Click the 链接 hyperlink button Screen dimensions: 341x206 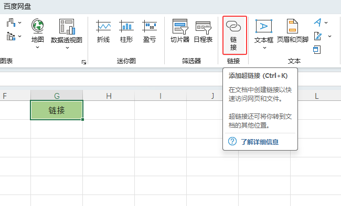tap(235, 35)
